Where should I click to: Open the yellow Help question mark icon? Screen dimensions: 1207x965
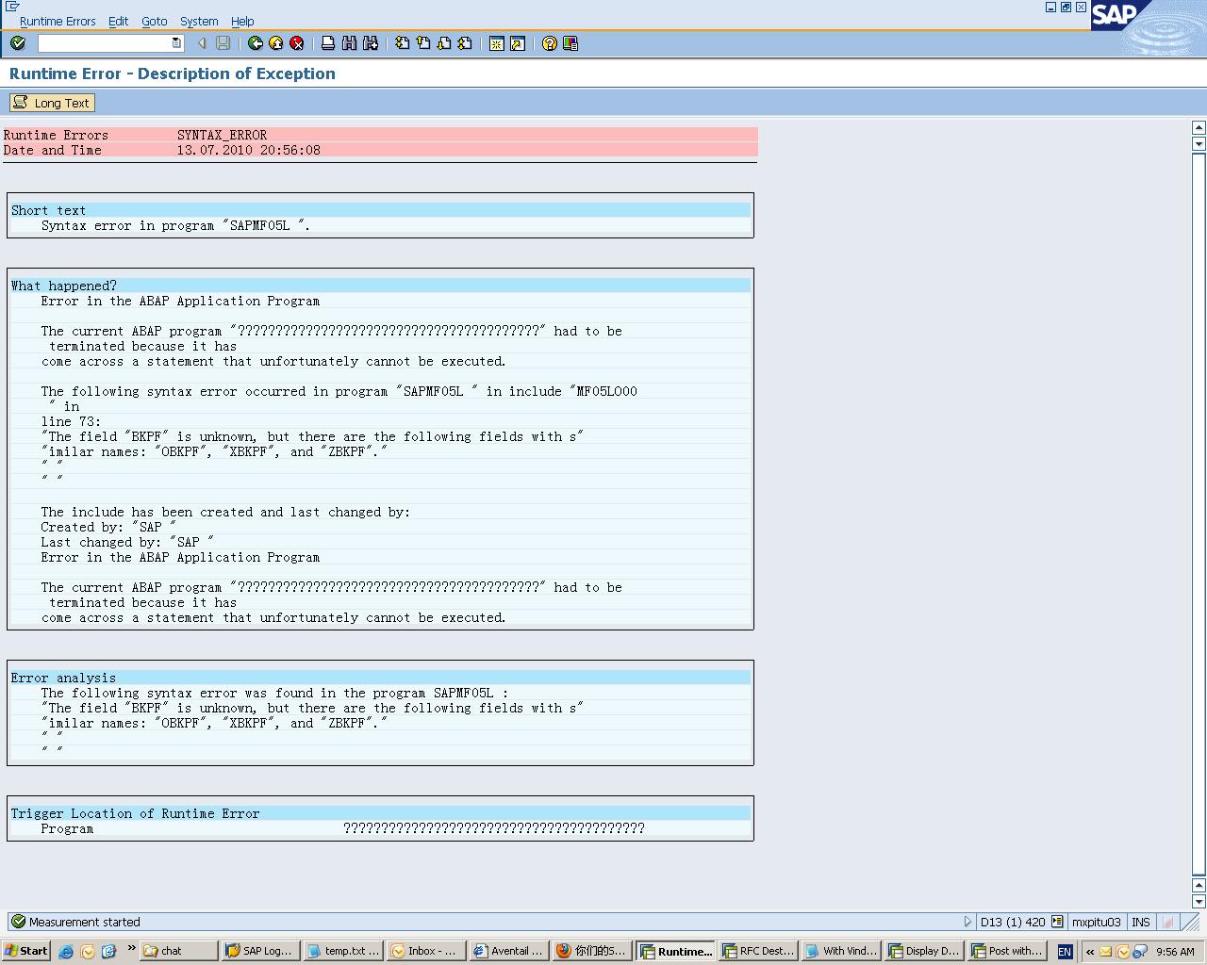click(550, 43)
